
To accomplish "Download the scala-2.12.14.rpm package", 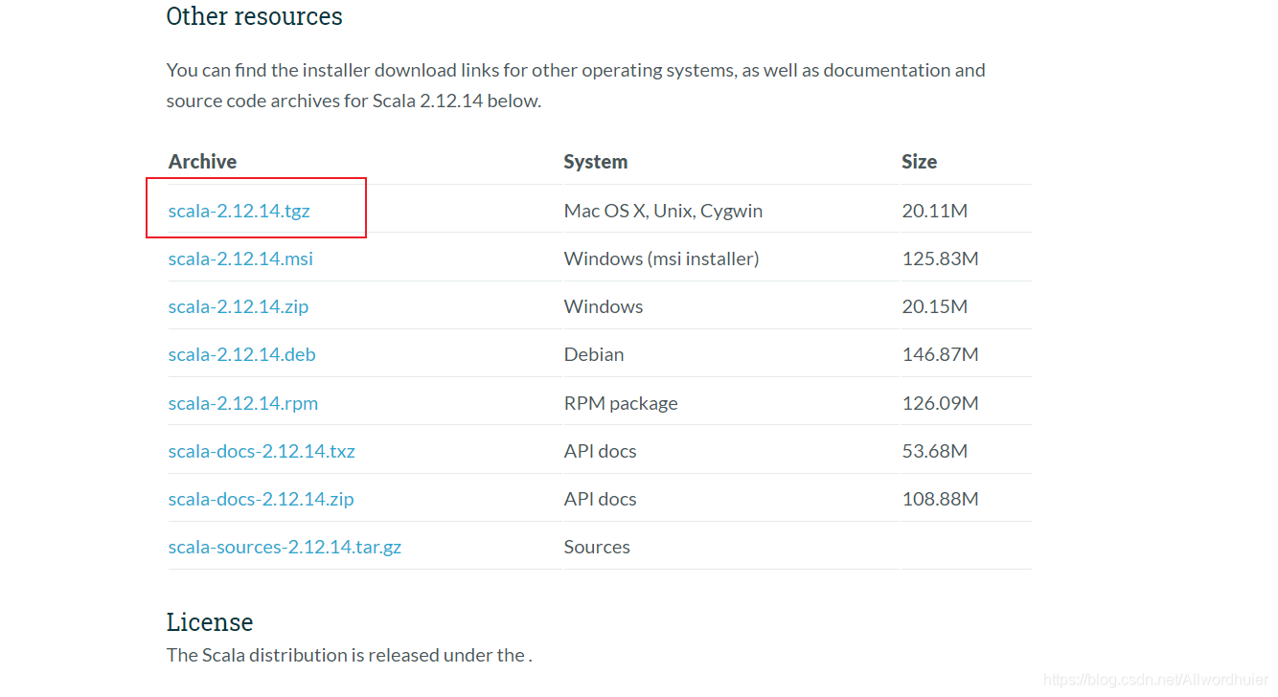I will point(243,403).
